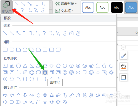Select the heart shape
Viewport: 138px width, 106px height.
click(98, 72)
